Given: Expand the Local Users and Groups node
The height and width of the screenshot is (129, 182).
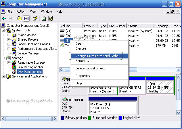Looking at the screenshot, I should 9,44.
